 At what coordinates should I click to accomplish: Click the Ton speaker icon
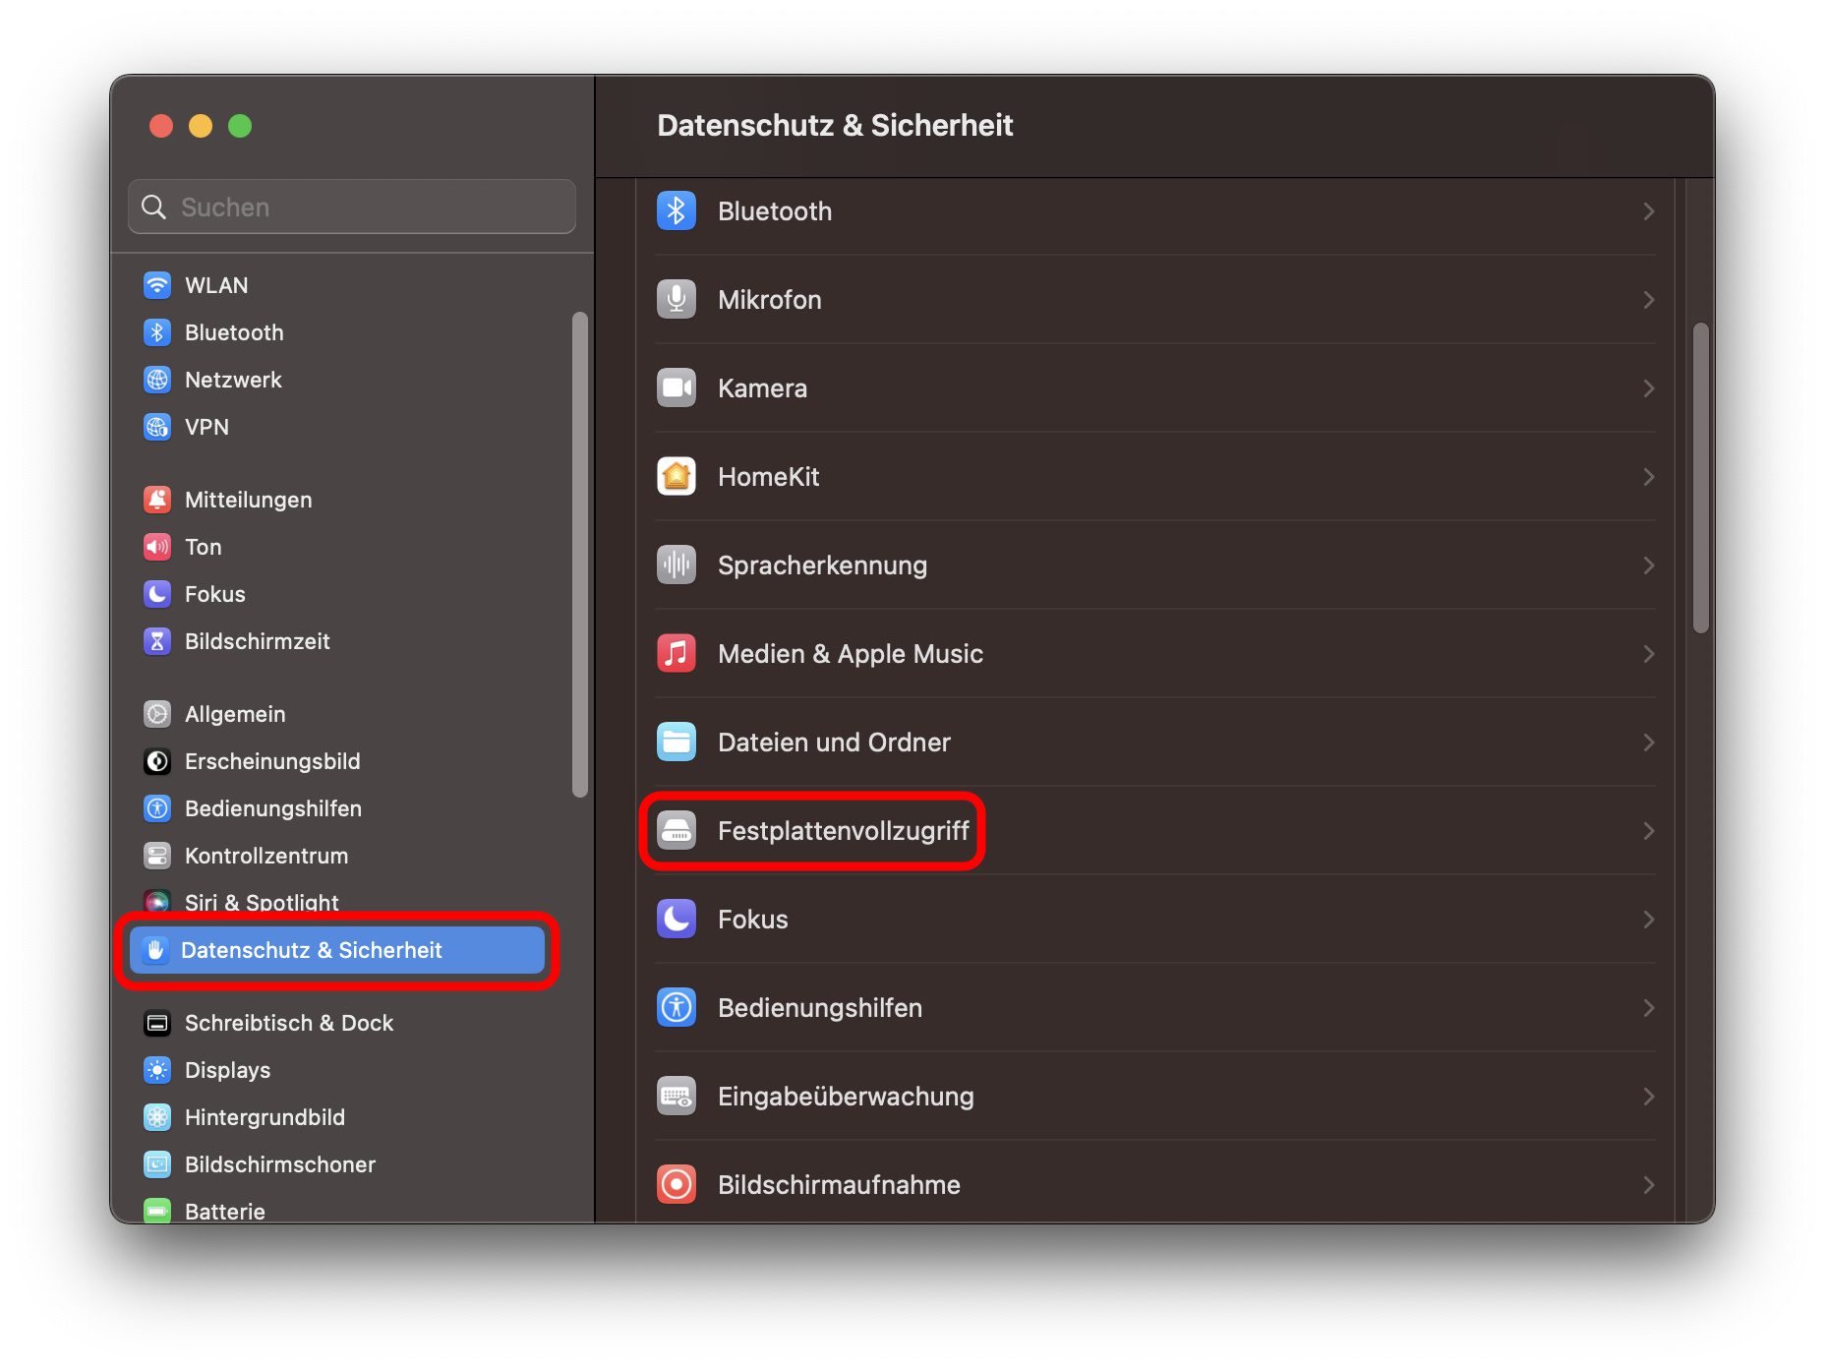157,547
